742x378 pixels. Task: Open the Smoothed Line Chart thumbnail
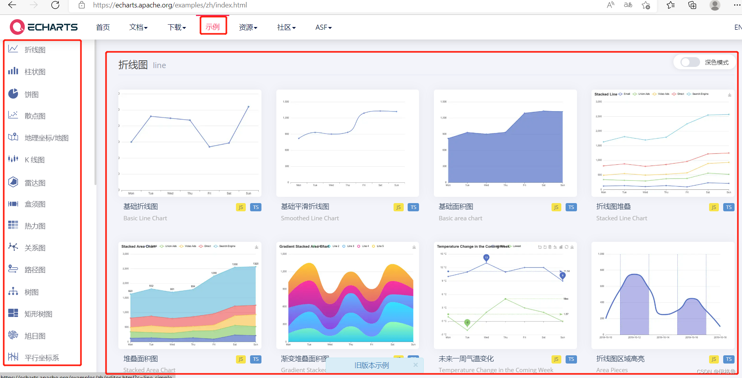[x=348, y=143]
